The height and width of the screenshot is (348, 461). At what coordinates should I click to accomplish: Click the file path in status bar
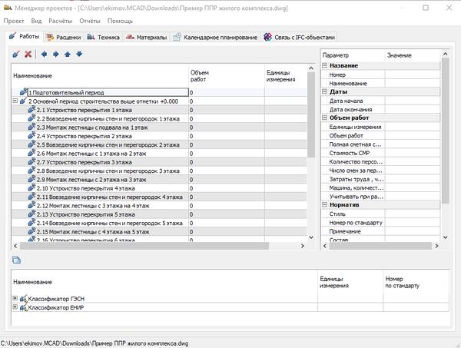coord(95,343)
